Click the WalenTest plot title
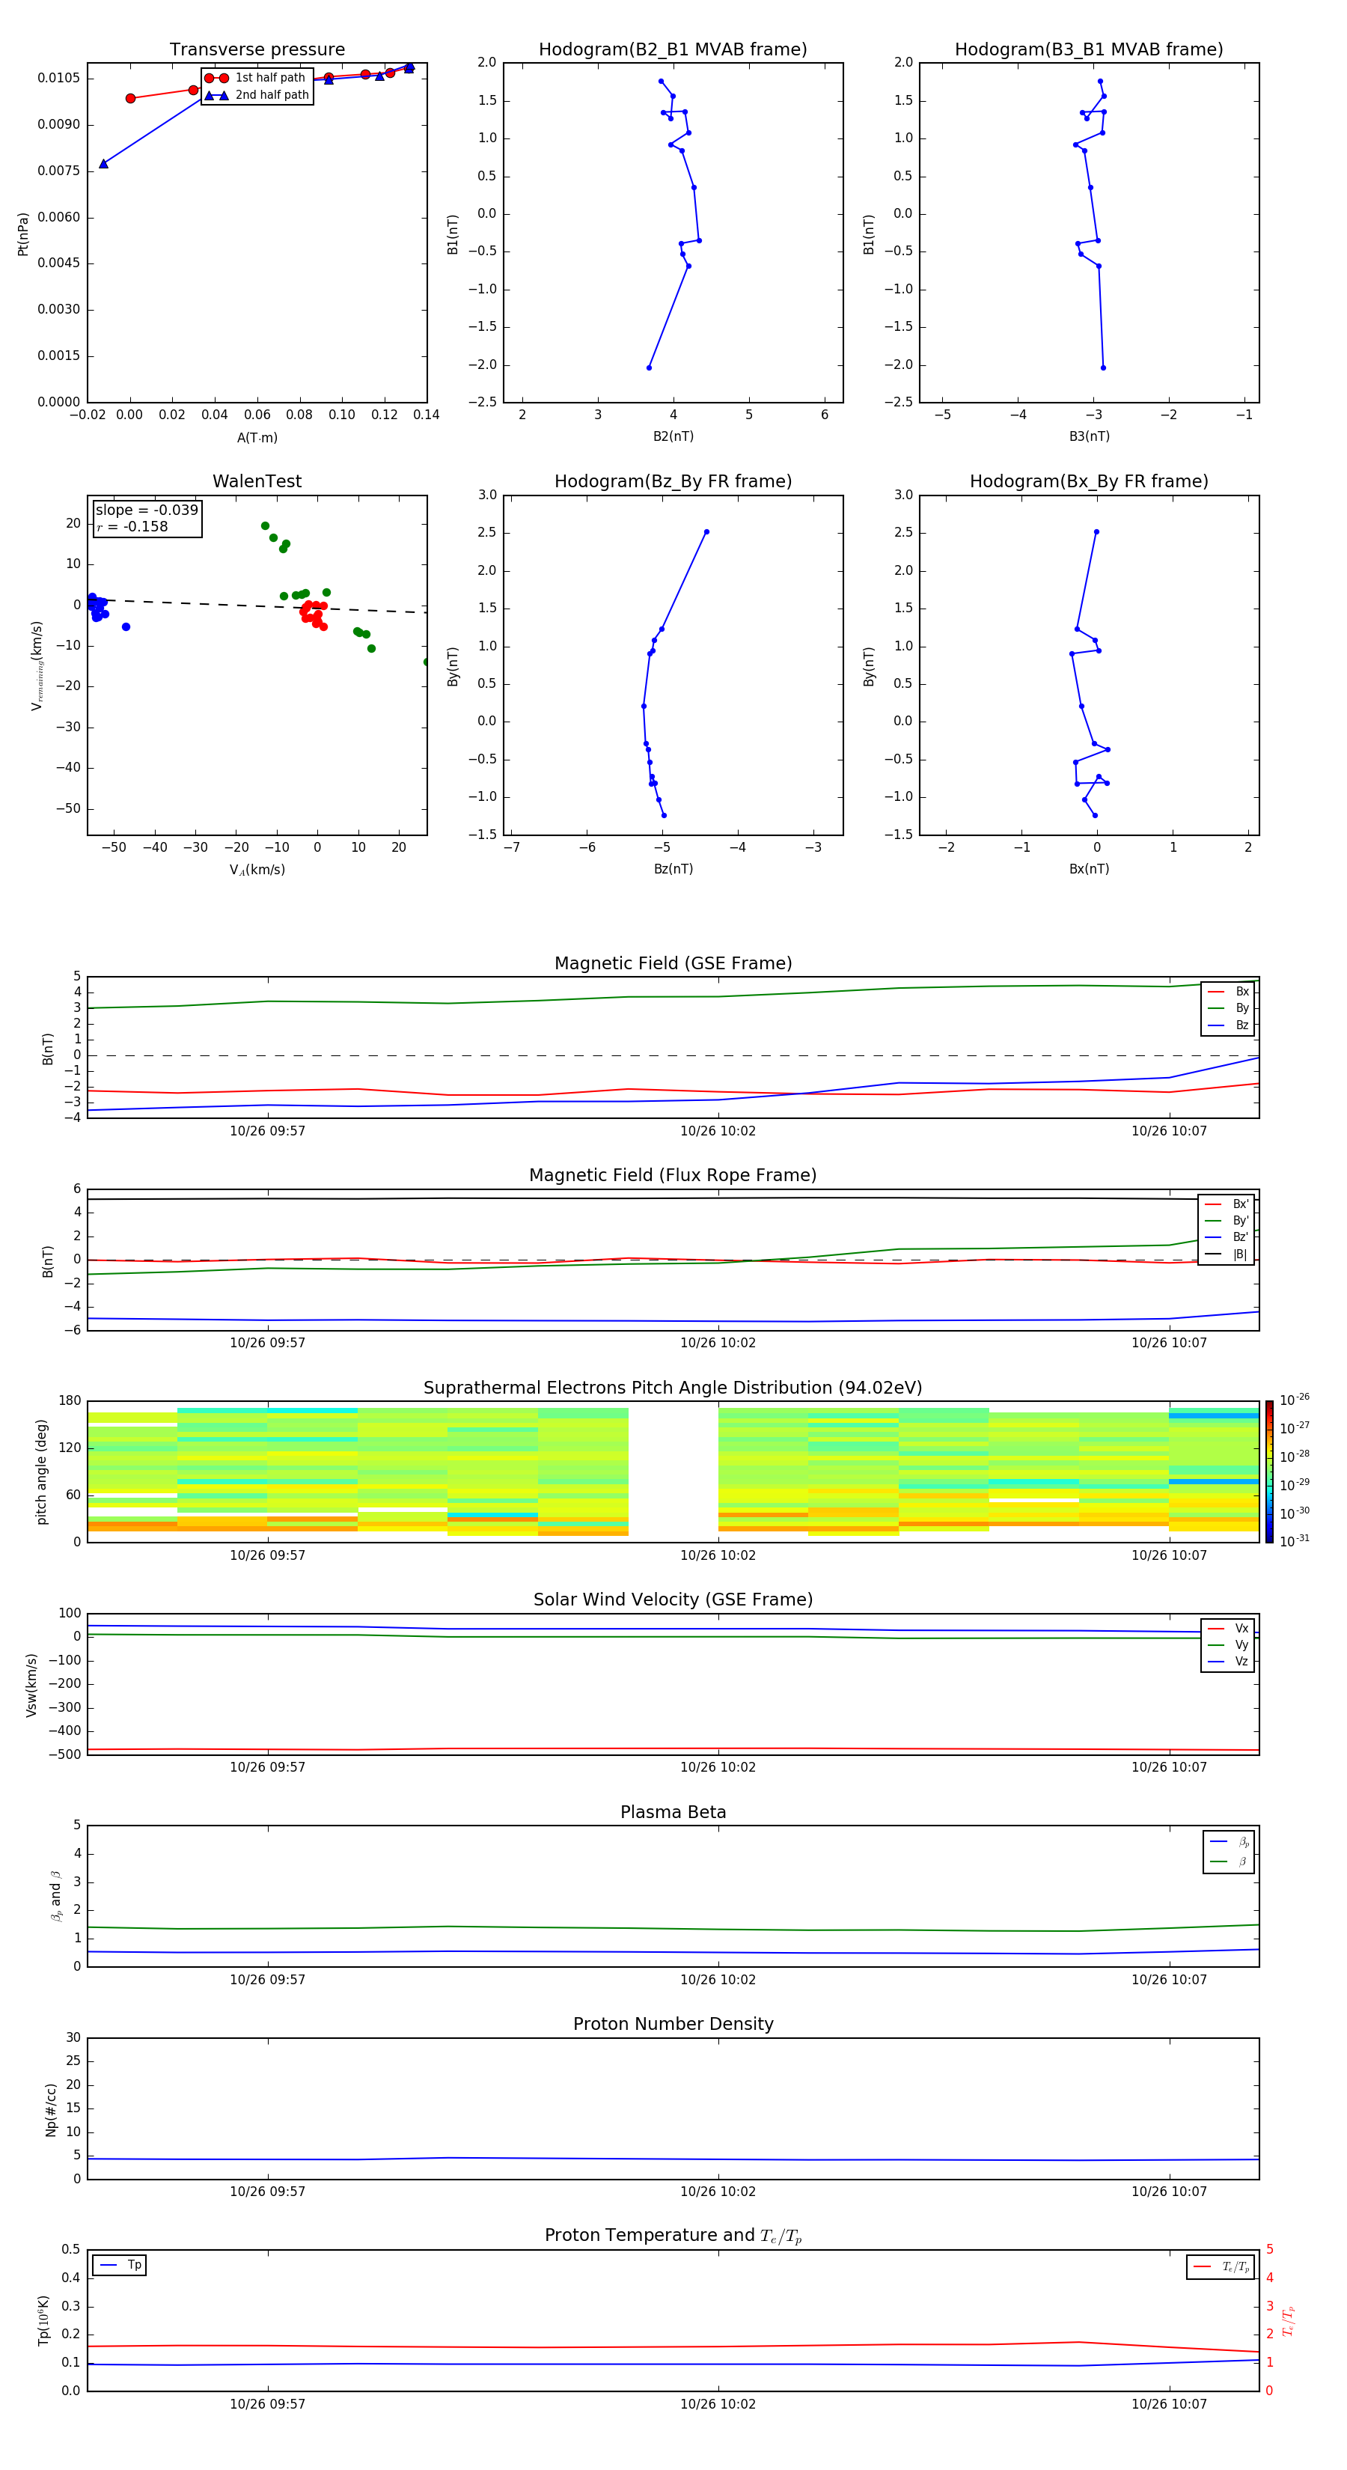This screenshot has height=2470, width=1347. tap(257, 481)
